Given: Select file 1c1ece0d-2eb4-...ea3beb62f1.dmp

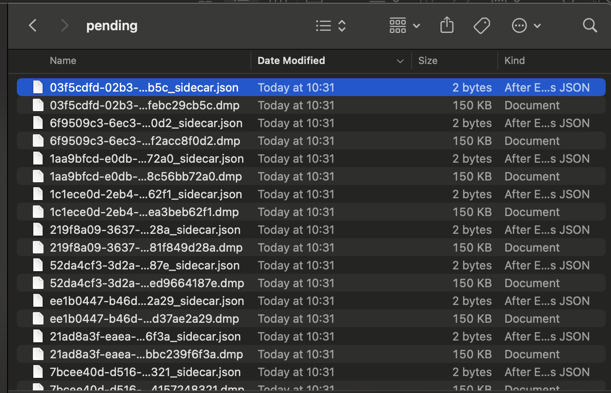Looking at the screenshot, I should pyautogui.click(x=311, y=212).
